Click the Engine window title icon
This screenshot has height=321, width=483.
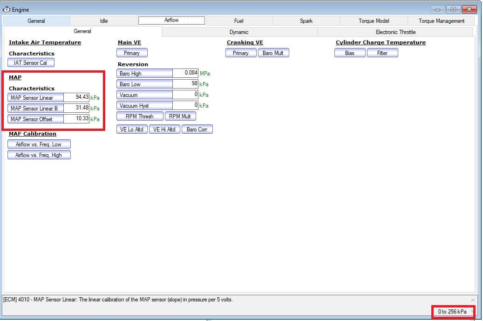tap(7, 9)
